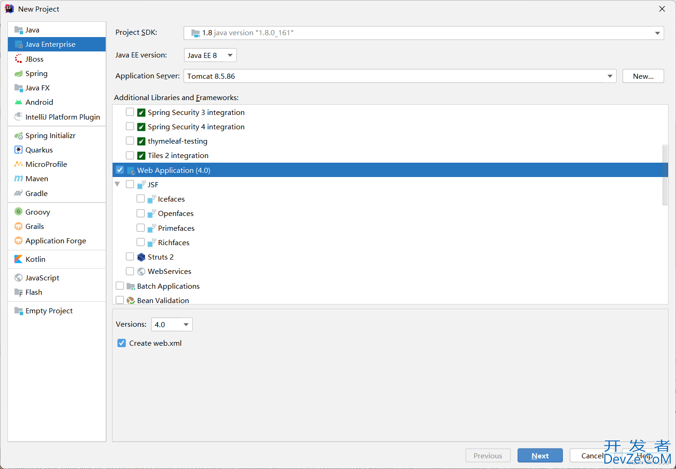Click the Next button
Screen dimensions: 676x469
tap(540, 456)
